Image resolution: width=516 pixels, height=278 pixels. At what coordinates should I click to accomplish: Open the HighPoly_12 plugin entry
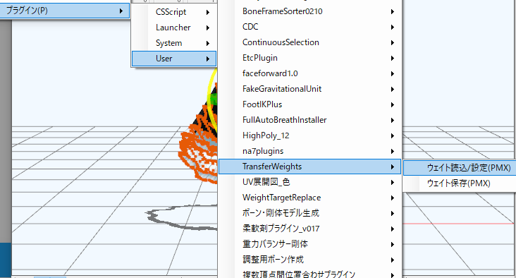[309, 135]
